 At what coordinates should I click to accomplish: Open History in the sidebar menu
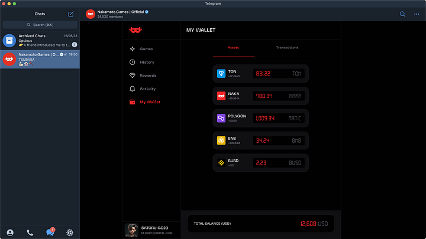tap(147, 62)
